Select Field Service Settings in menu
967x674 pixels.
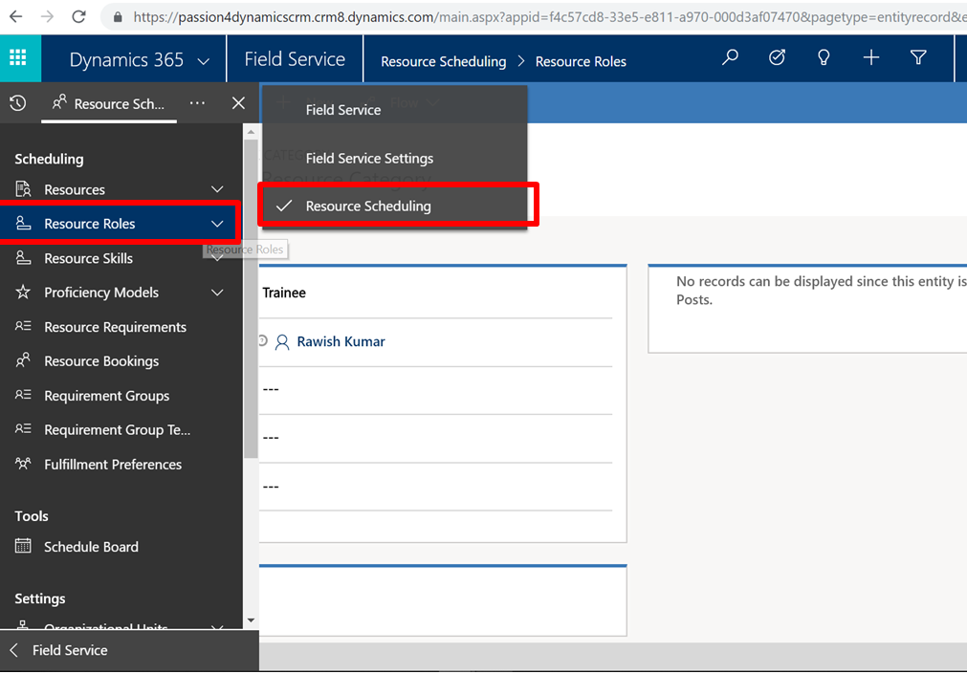(x=369, y=159)
